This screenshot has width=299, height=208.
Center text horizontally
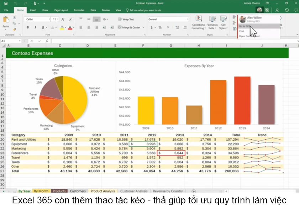pyautogui.click(x=89, y=27)
